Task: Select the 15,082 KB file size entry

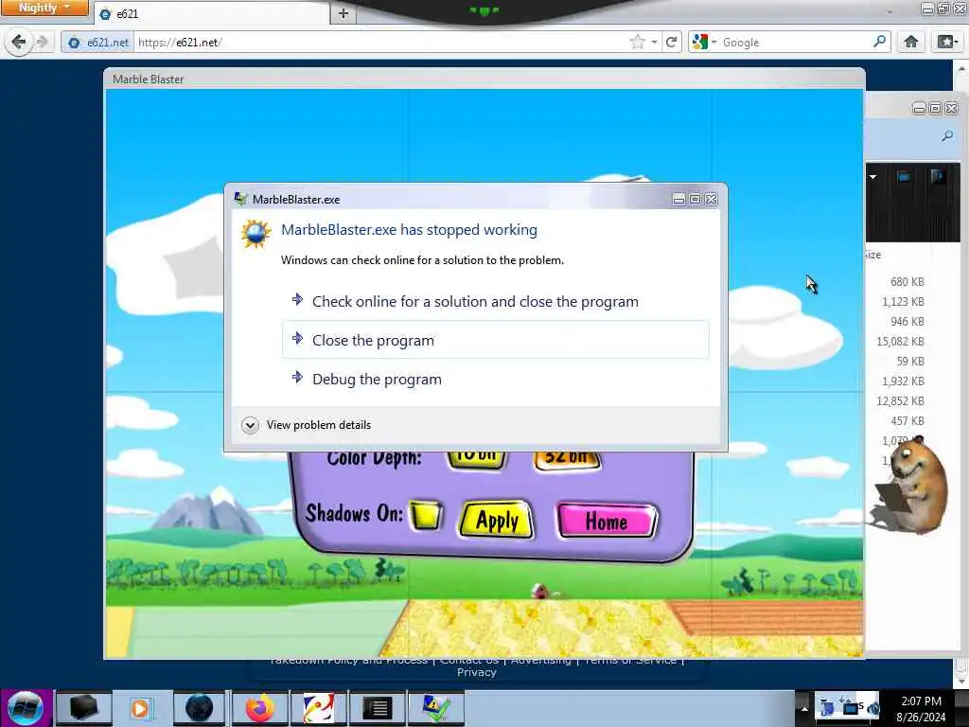Action: coord(901,341)
